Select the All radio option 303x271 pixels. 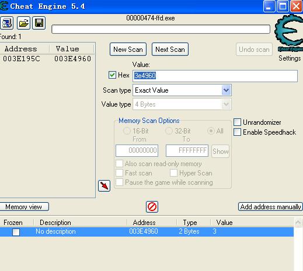211,131
